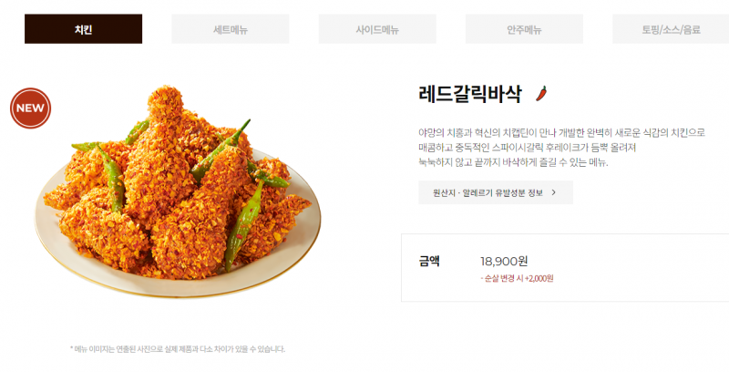The width and height of the screenshot is (729, 372).
Task: Click the 순살 변경 시 +2,000원 note
Action: pos(517,278)
